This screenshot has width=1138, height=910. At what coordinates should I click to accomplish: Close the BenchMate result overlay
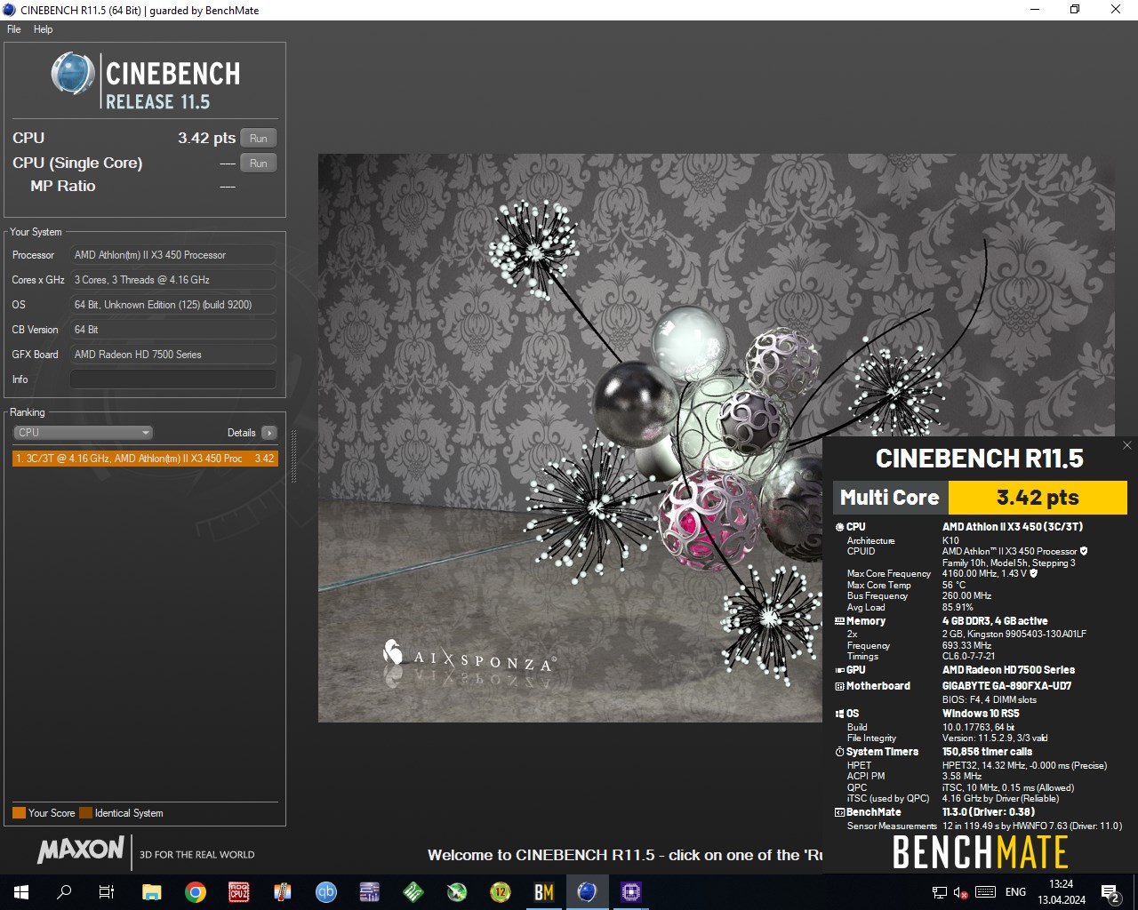(x=1126, y=445)
